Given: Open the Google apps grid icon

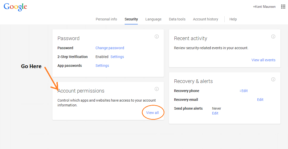Looking at the screenshot, I should (x=283, y=7).
